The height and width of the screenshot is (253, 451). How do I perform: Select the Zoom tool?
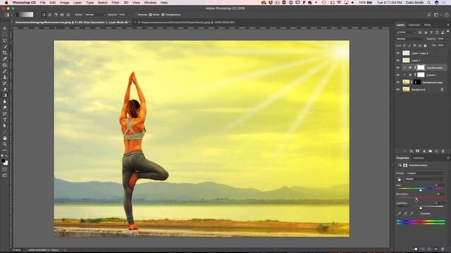click(x=5, y=144)
